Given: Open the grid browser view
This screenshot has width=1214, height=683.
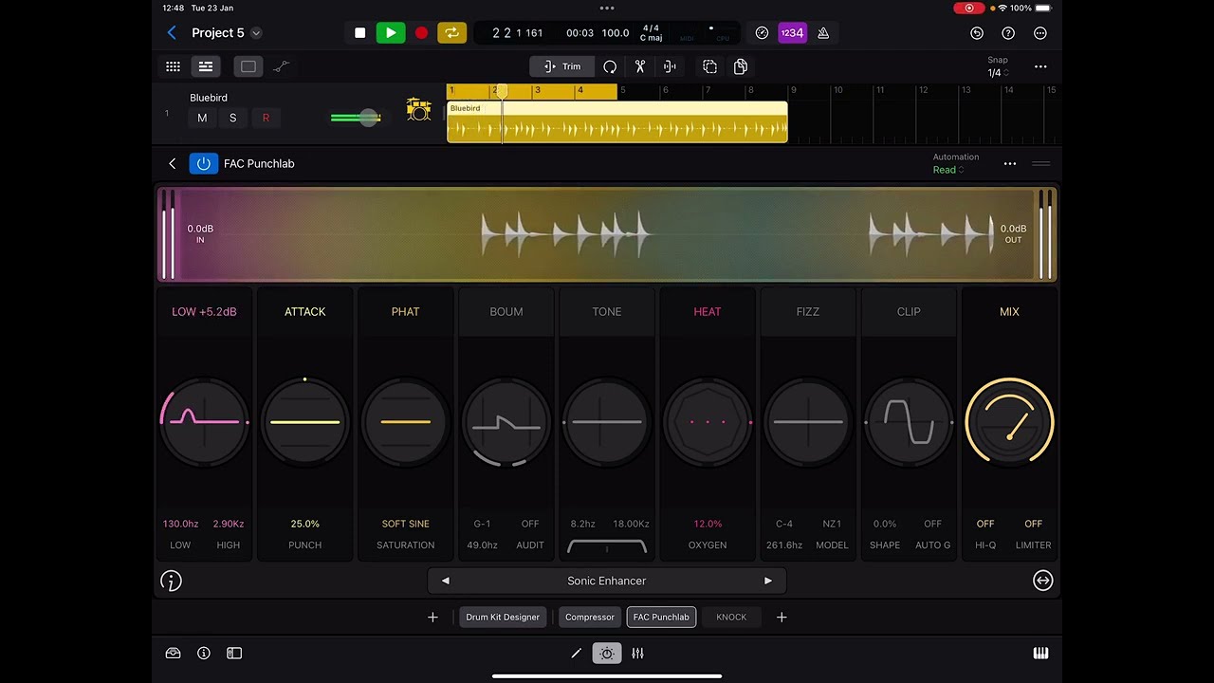Looking at the screenshot, I should (x=173, y=66).
